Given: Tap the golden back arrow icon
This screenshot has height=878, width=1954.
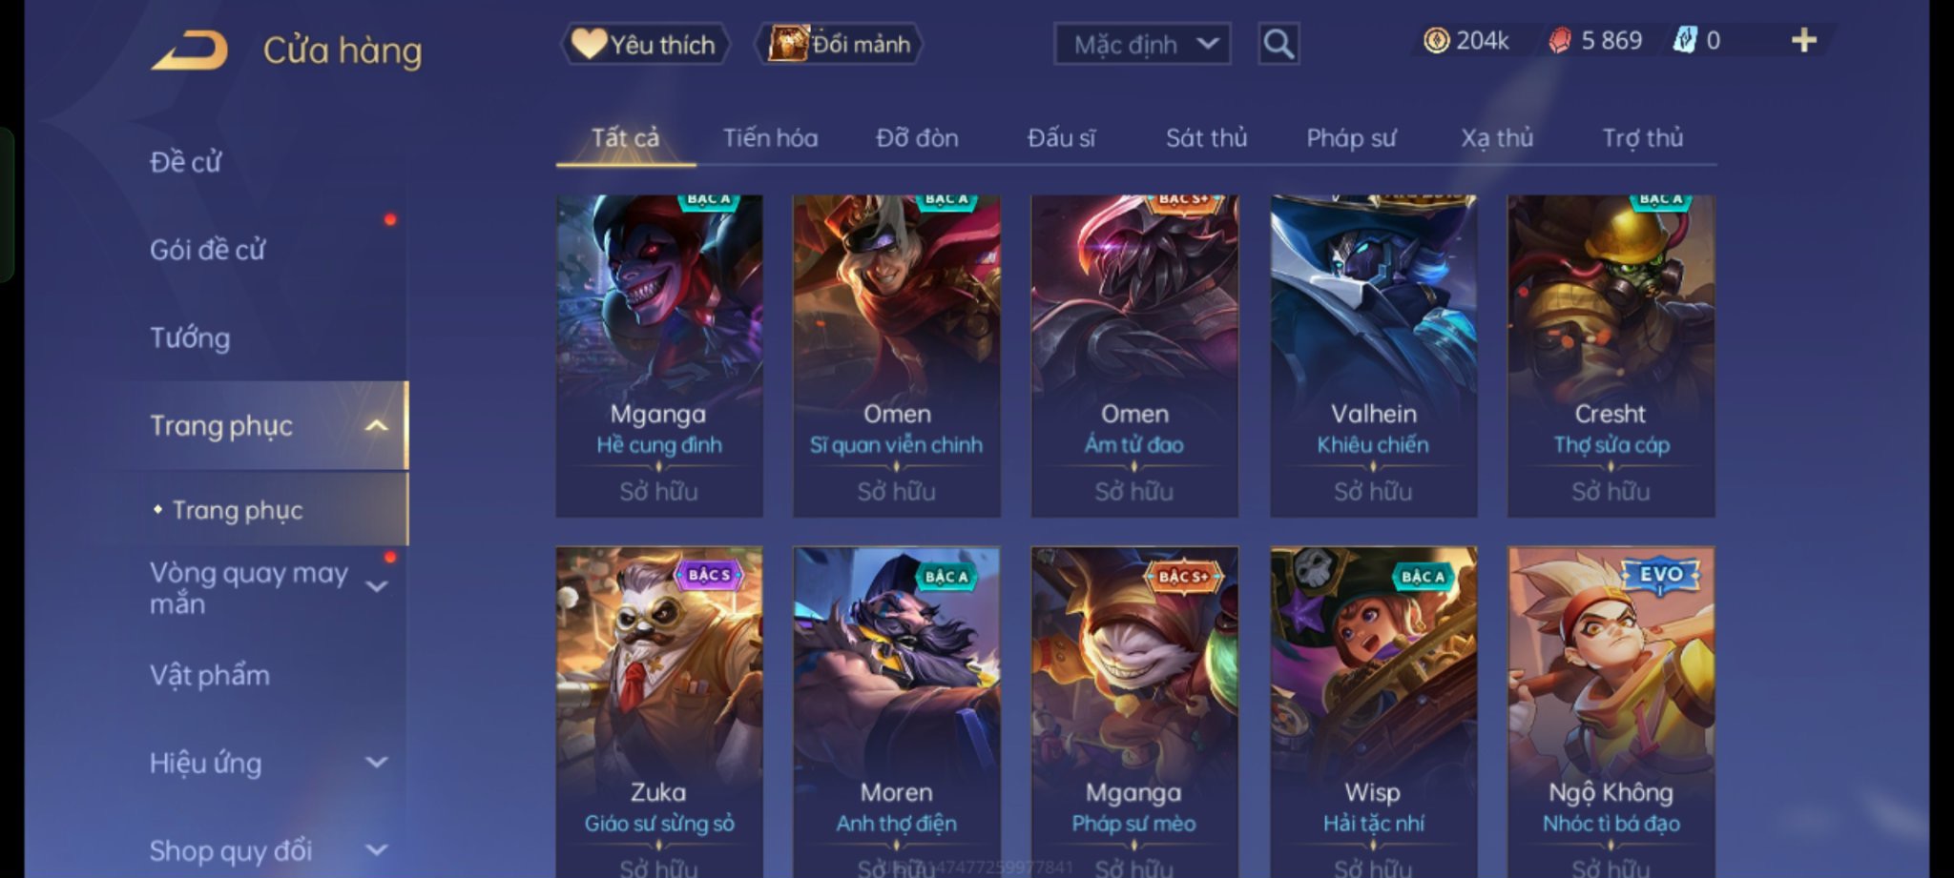Looking at the screenshot, I should pos(190,50).
